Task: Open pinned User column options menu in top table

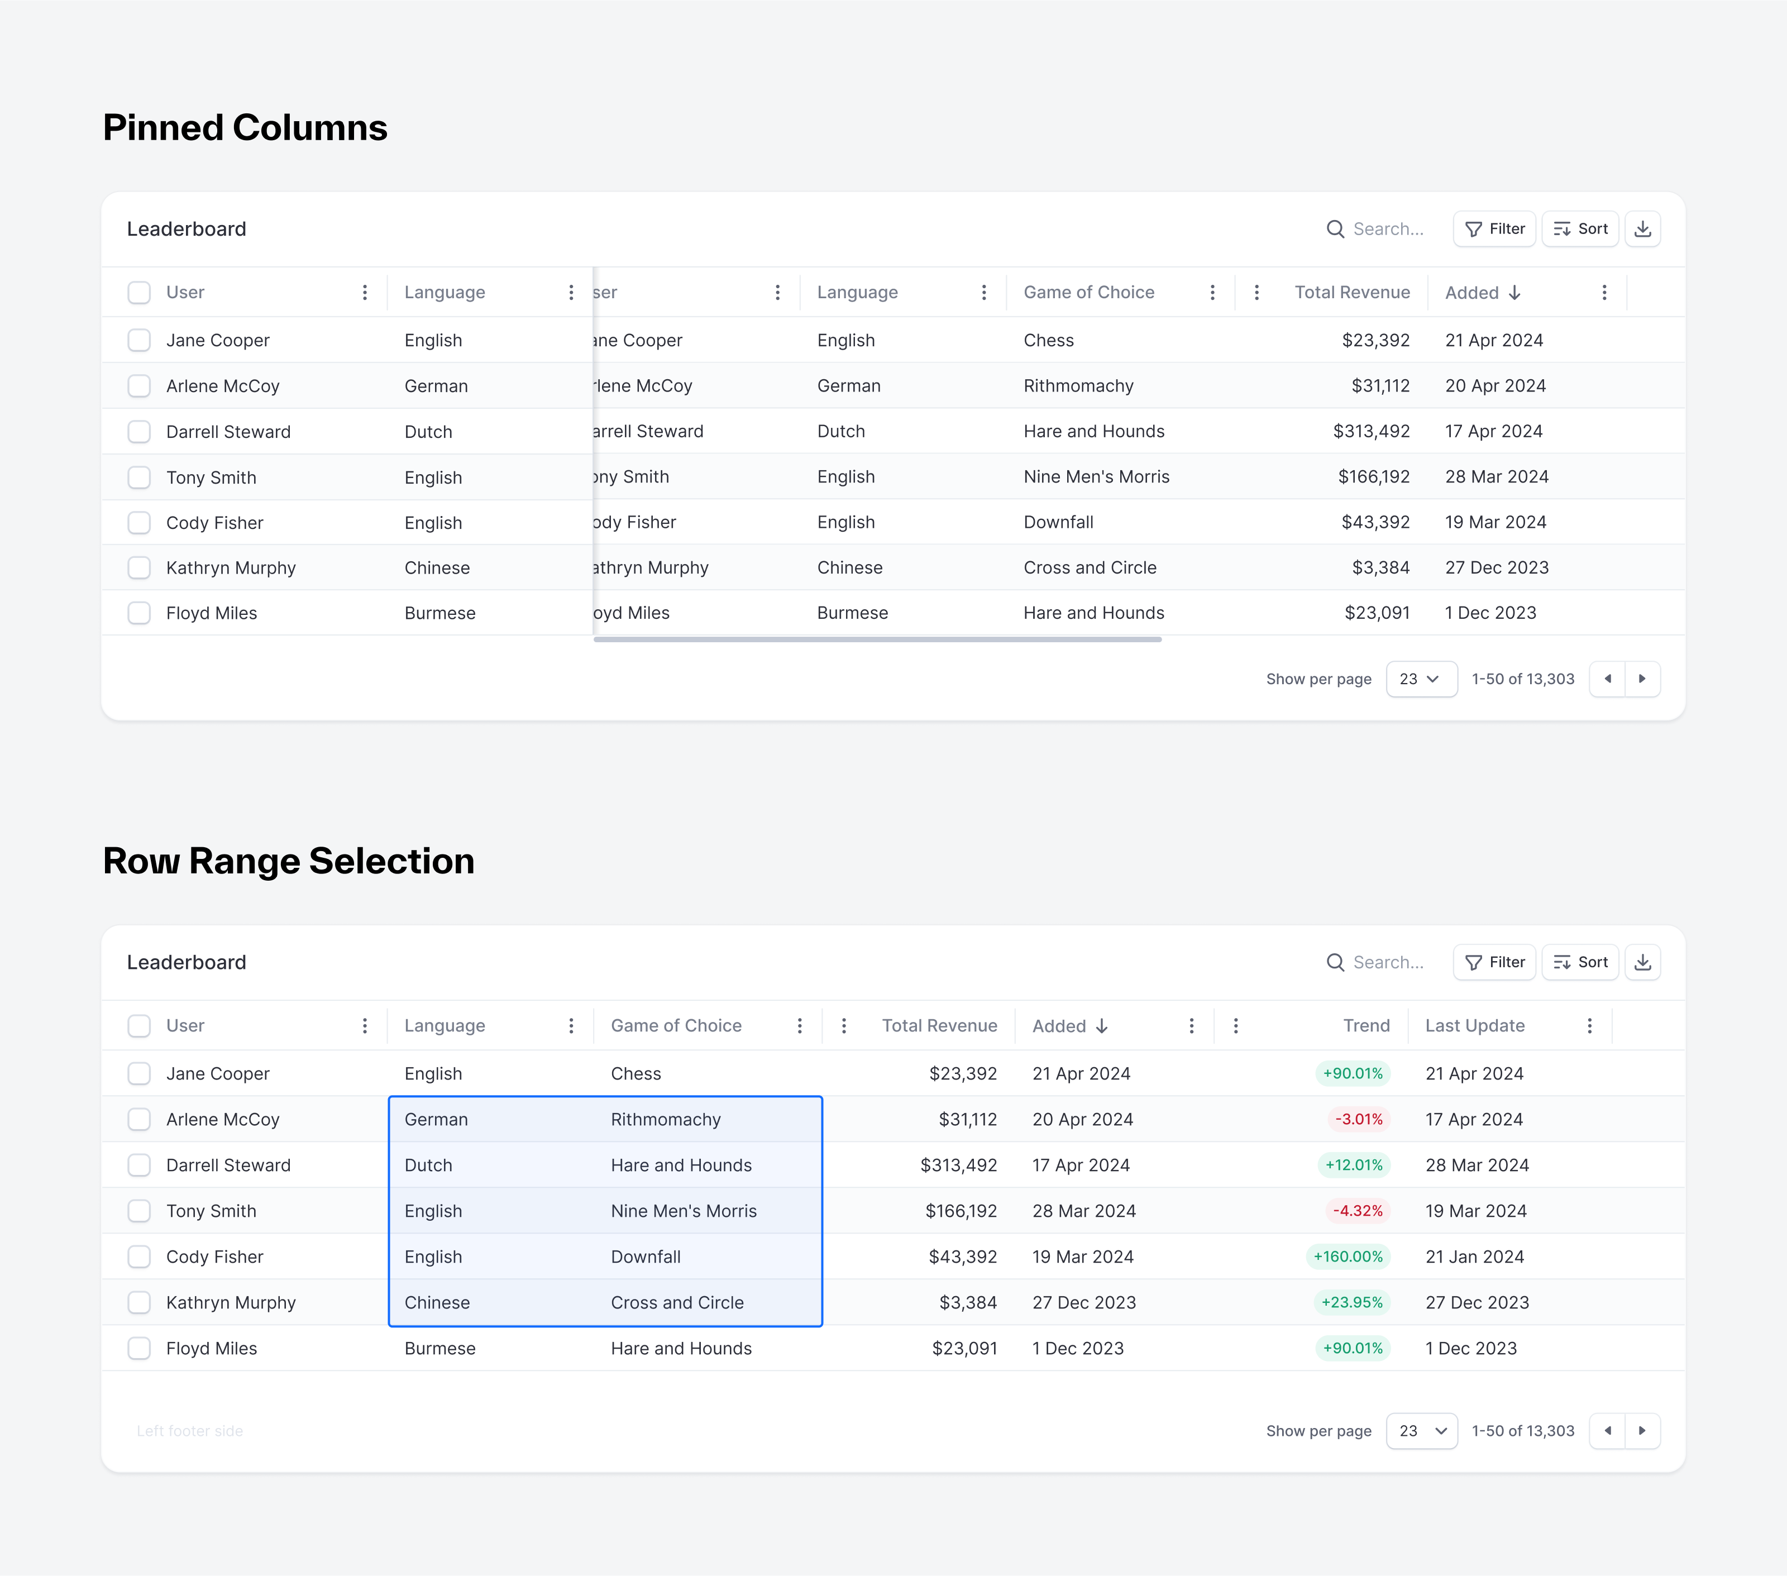Action: 365,293
